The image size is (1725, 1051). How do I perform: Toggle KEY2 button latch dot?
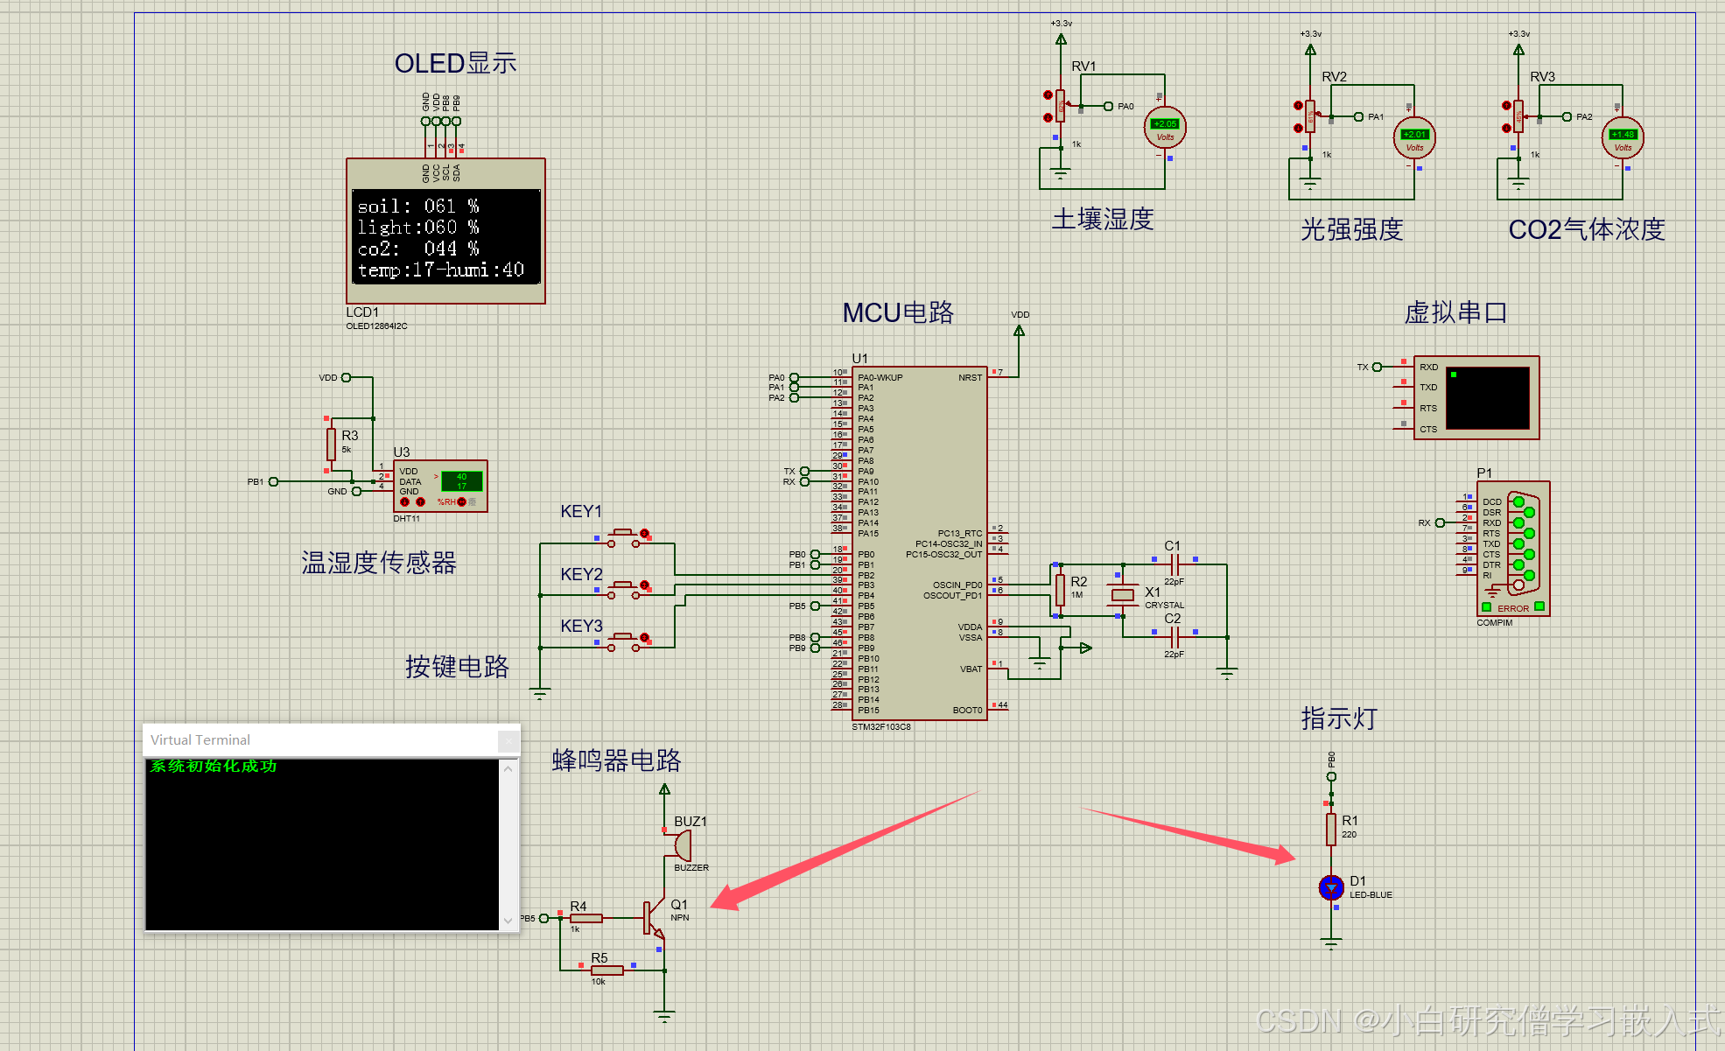(644, 585)
